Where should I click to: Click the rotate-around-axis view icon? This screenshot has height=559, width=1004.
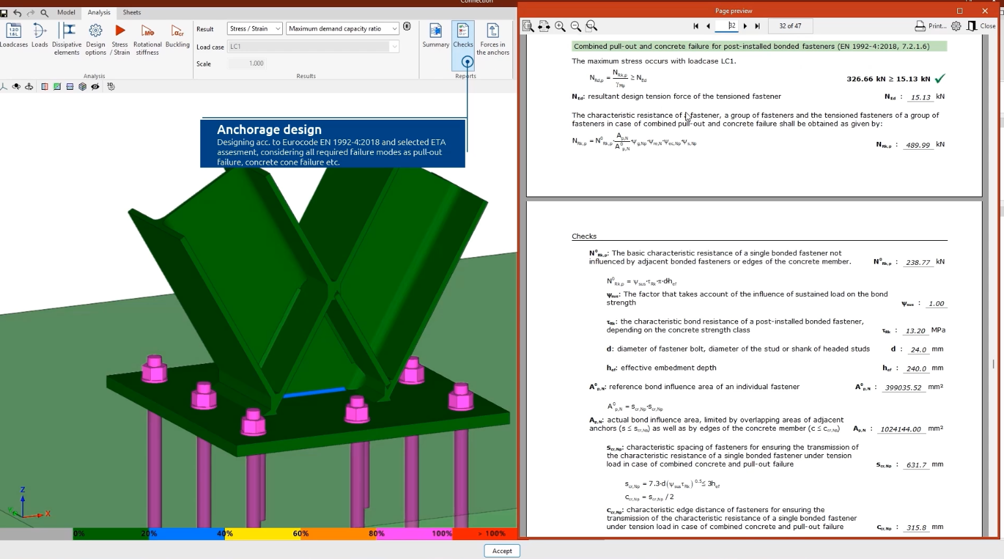[x=29, y=87]
